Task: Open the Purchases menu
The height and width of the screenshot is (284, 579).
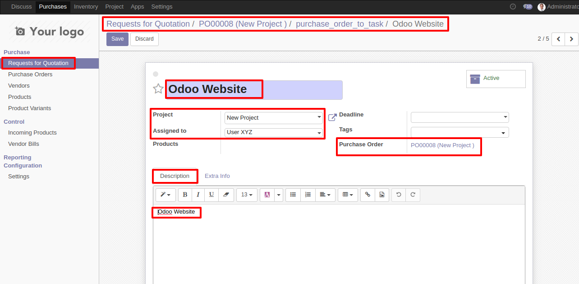Action: coord(53,7)
